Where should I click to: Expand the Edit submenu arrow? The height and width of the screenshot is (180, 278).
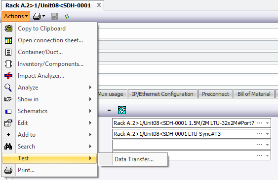(x=90, y=123)
